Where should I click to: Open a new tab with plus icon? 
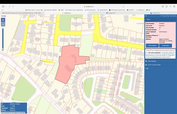point(170,7)
